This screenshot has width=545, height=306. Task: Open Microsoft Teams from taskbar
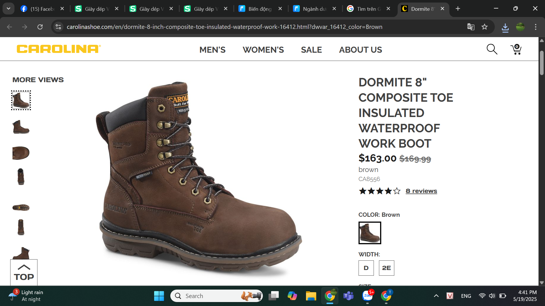(349, 296)
